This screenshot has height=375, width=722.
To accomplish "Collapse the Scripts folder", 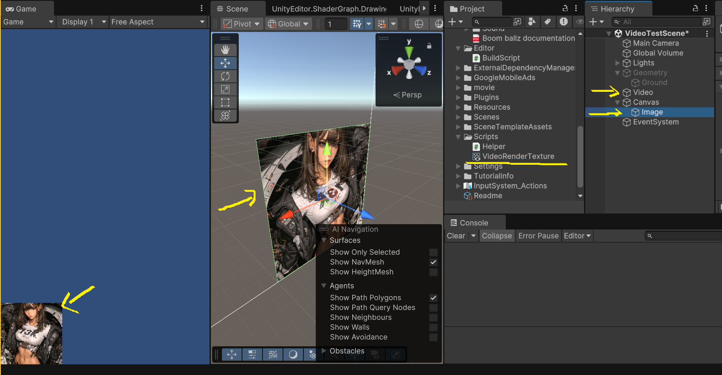I will [x=458, y=137].
